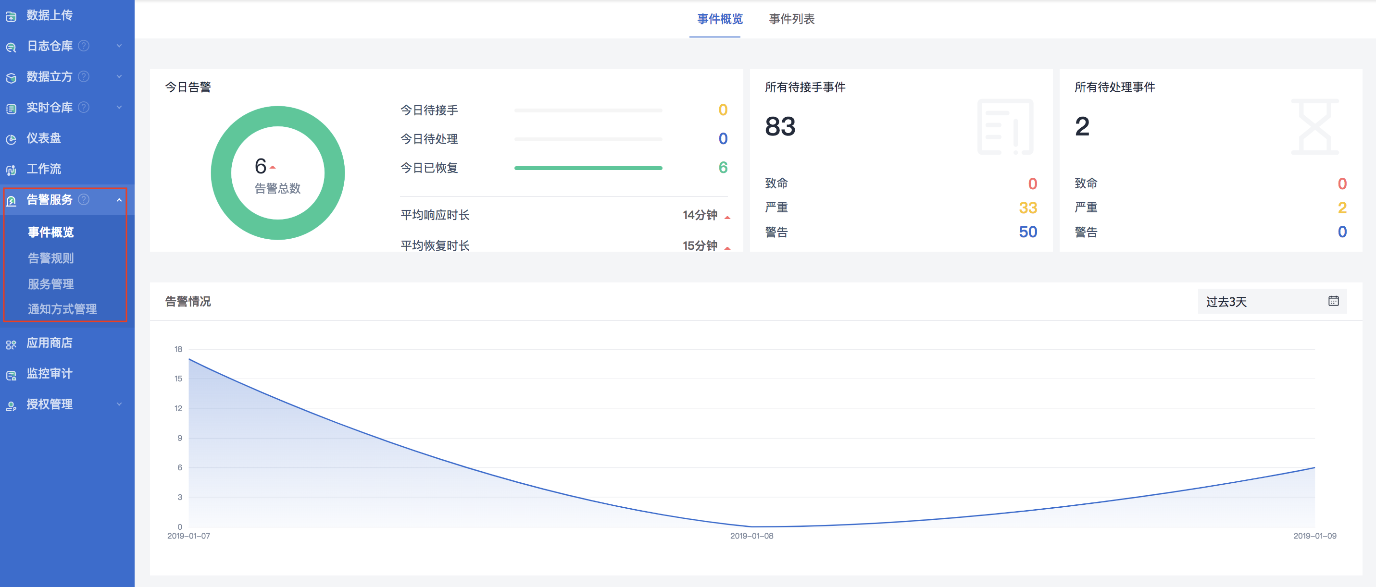Open the calendar icon in date picker
The width and height of the screenshot is (1376, 587).
point(1333,301)
